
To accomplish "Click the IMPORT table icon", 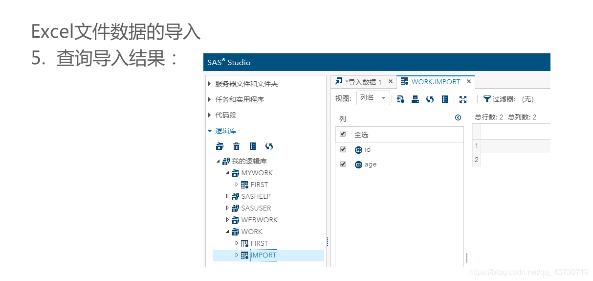I will 244,255.
